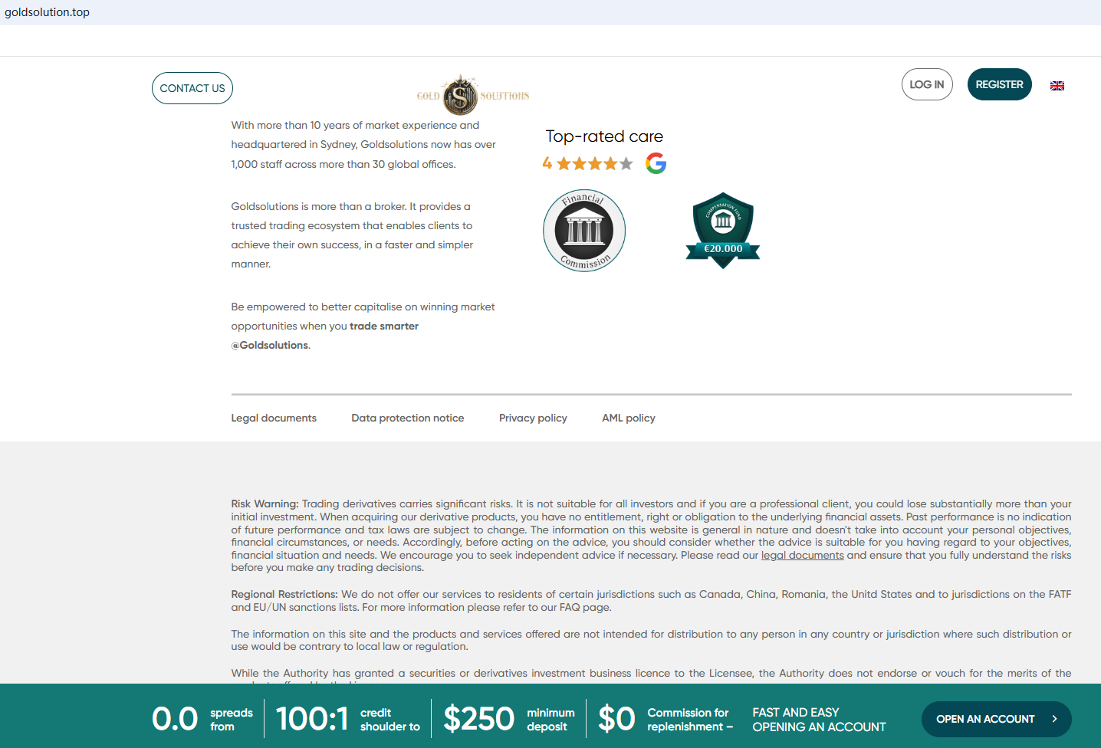Viewport: 1101px width, 748px height.
Task: Click the Top-rated care heading
Action: [x=604, y=136]
